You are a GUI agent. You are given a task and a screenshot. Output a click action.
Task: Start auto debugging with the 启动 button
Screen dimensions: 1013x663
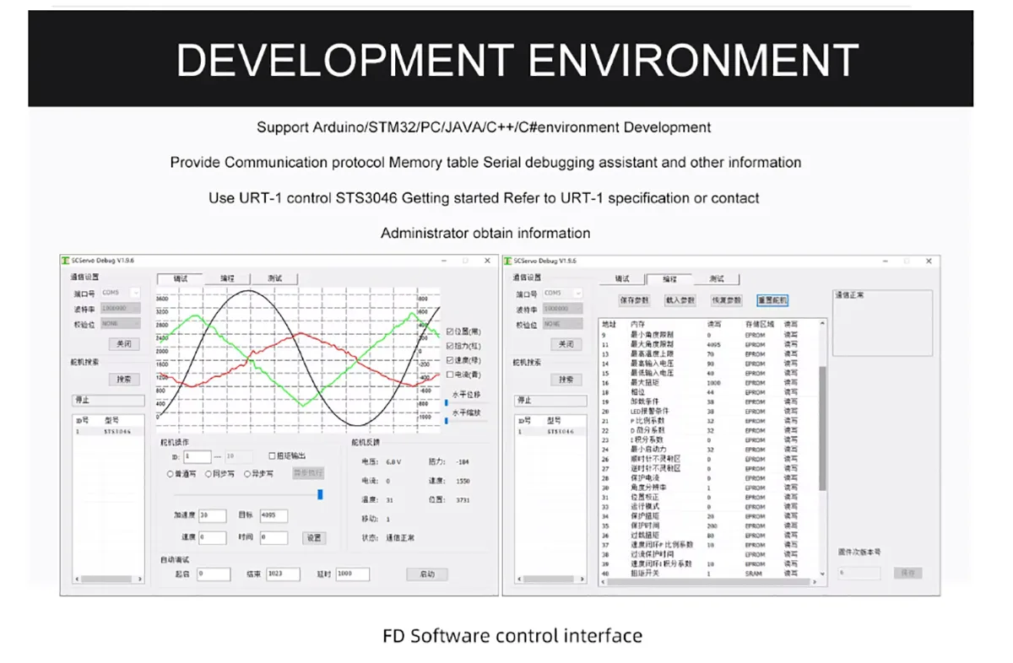426,574
